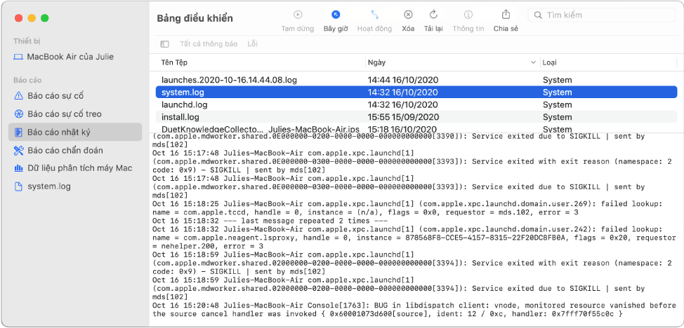Close the Console window with red button
Viewport: 684px width, 328px height.
19,18
